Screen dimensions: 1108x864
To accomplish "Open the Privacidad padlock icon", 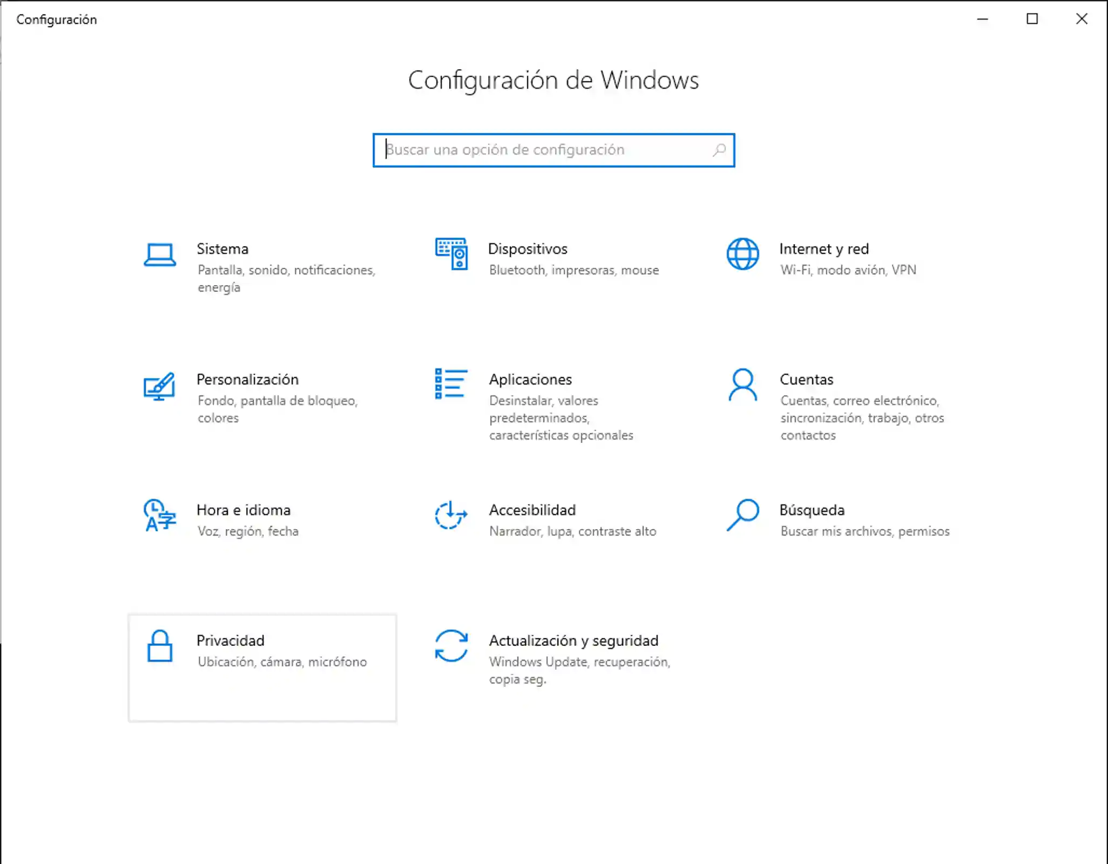I will tap(160, 646).
